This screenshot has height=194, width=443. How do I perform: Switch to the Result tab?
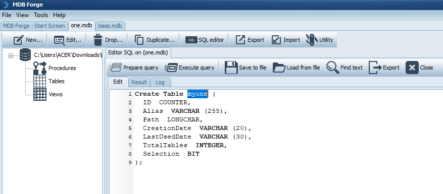[x=139, y=82]
